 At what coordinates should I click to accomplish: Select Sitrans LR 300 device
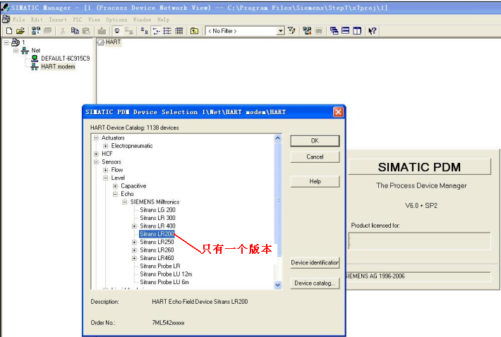157,218
